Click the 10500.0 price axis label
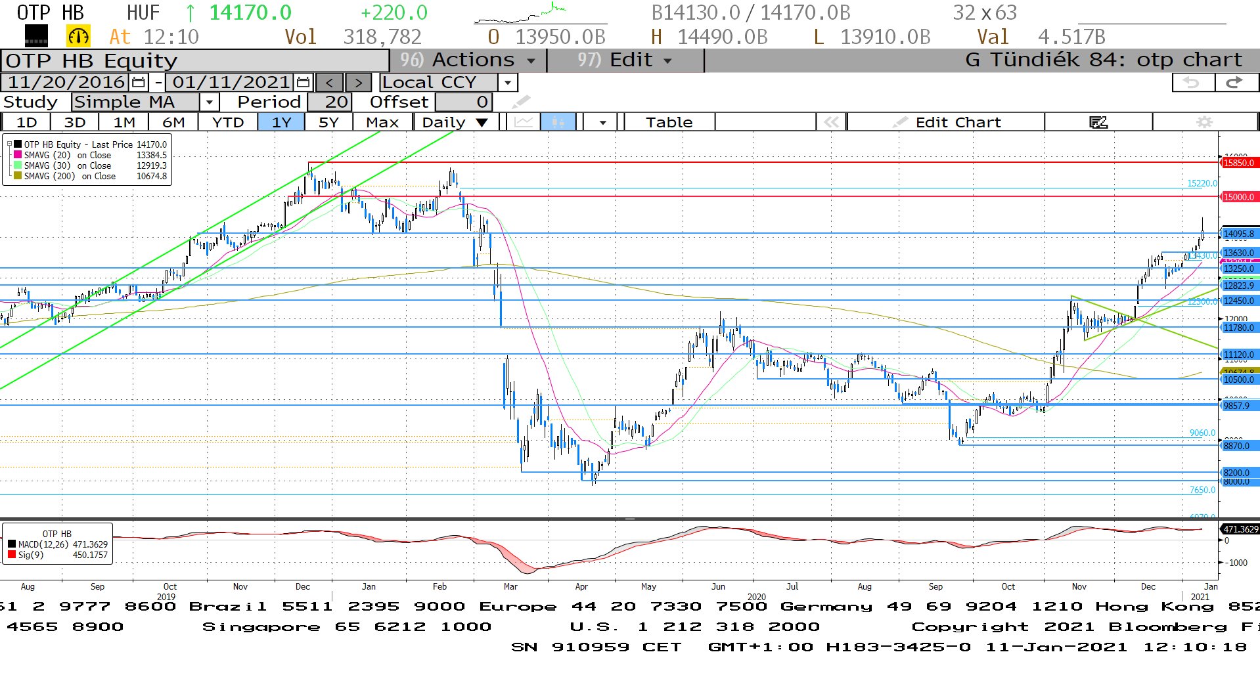The width and height of the screenshot is (1260, 673). (x=1239, y=380)
